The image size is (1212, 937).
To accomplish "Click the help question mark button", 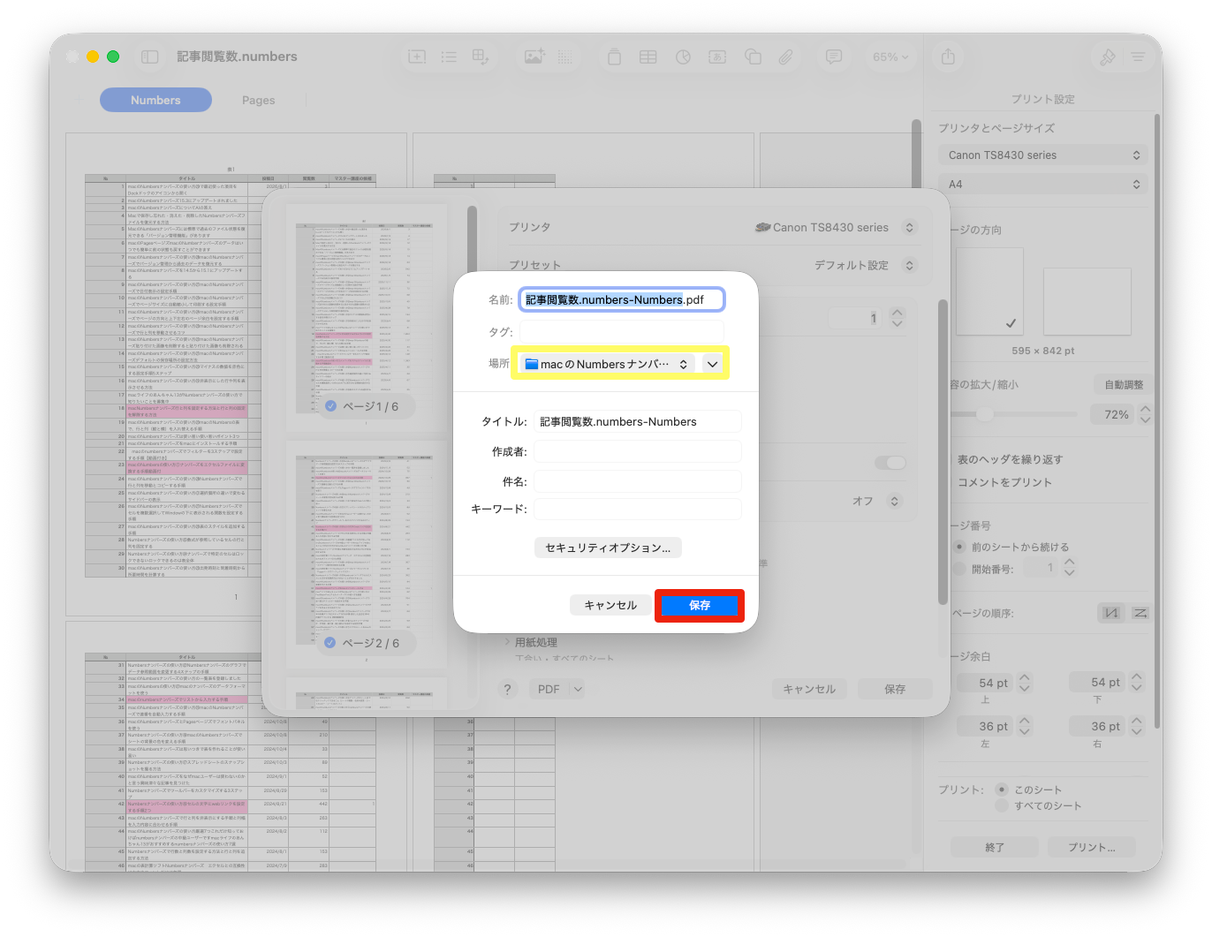I will [x=507, y=689].
